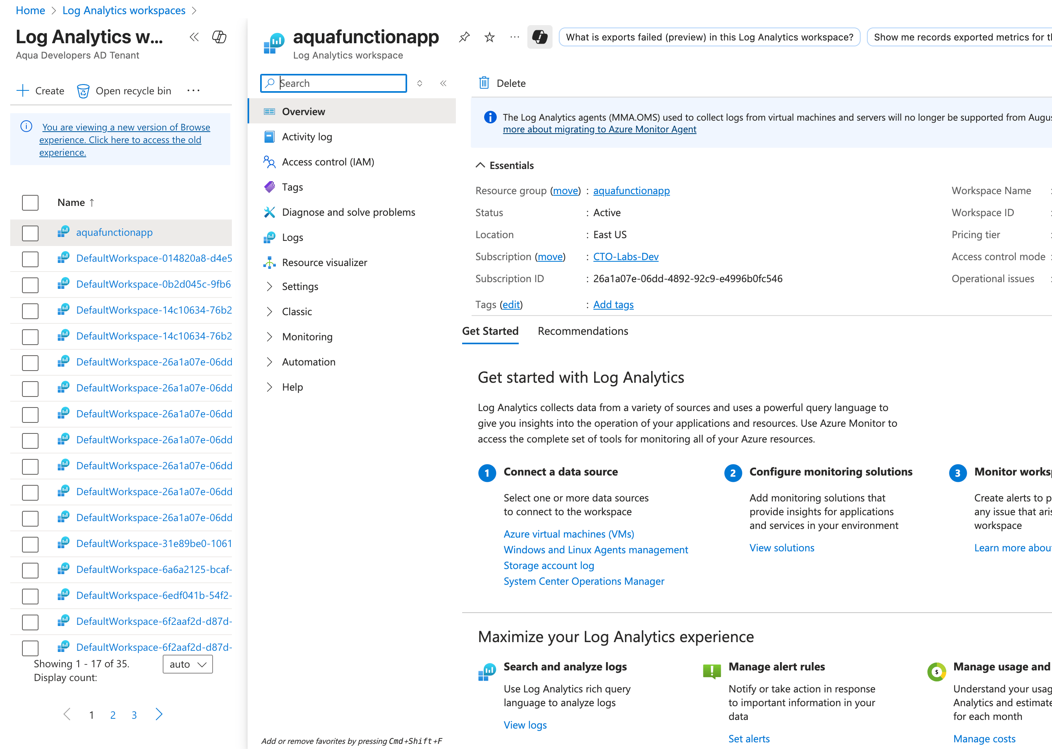Click the Delete trash icon
The image size is (1052, 749).
484,83
